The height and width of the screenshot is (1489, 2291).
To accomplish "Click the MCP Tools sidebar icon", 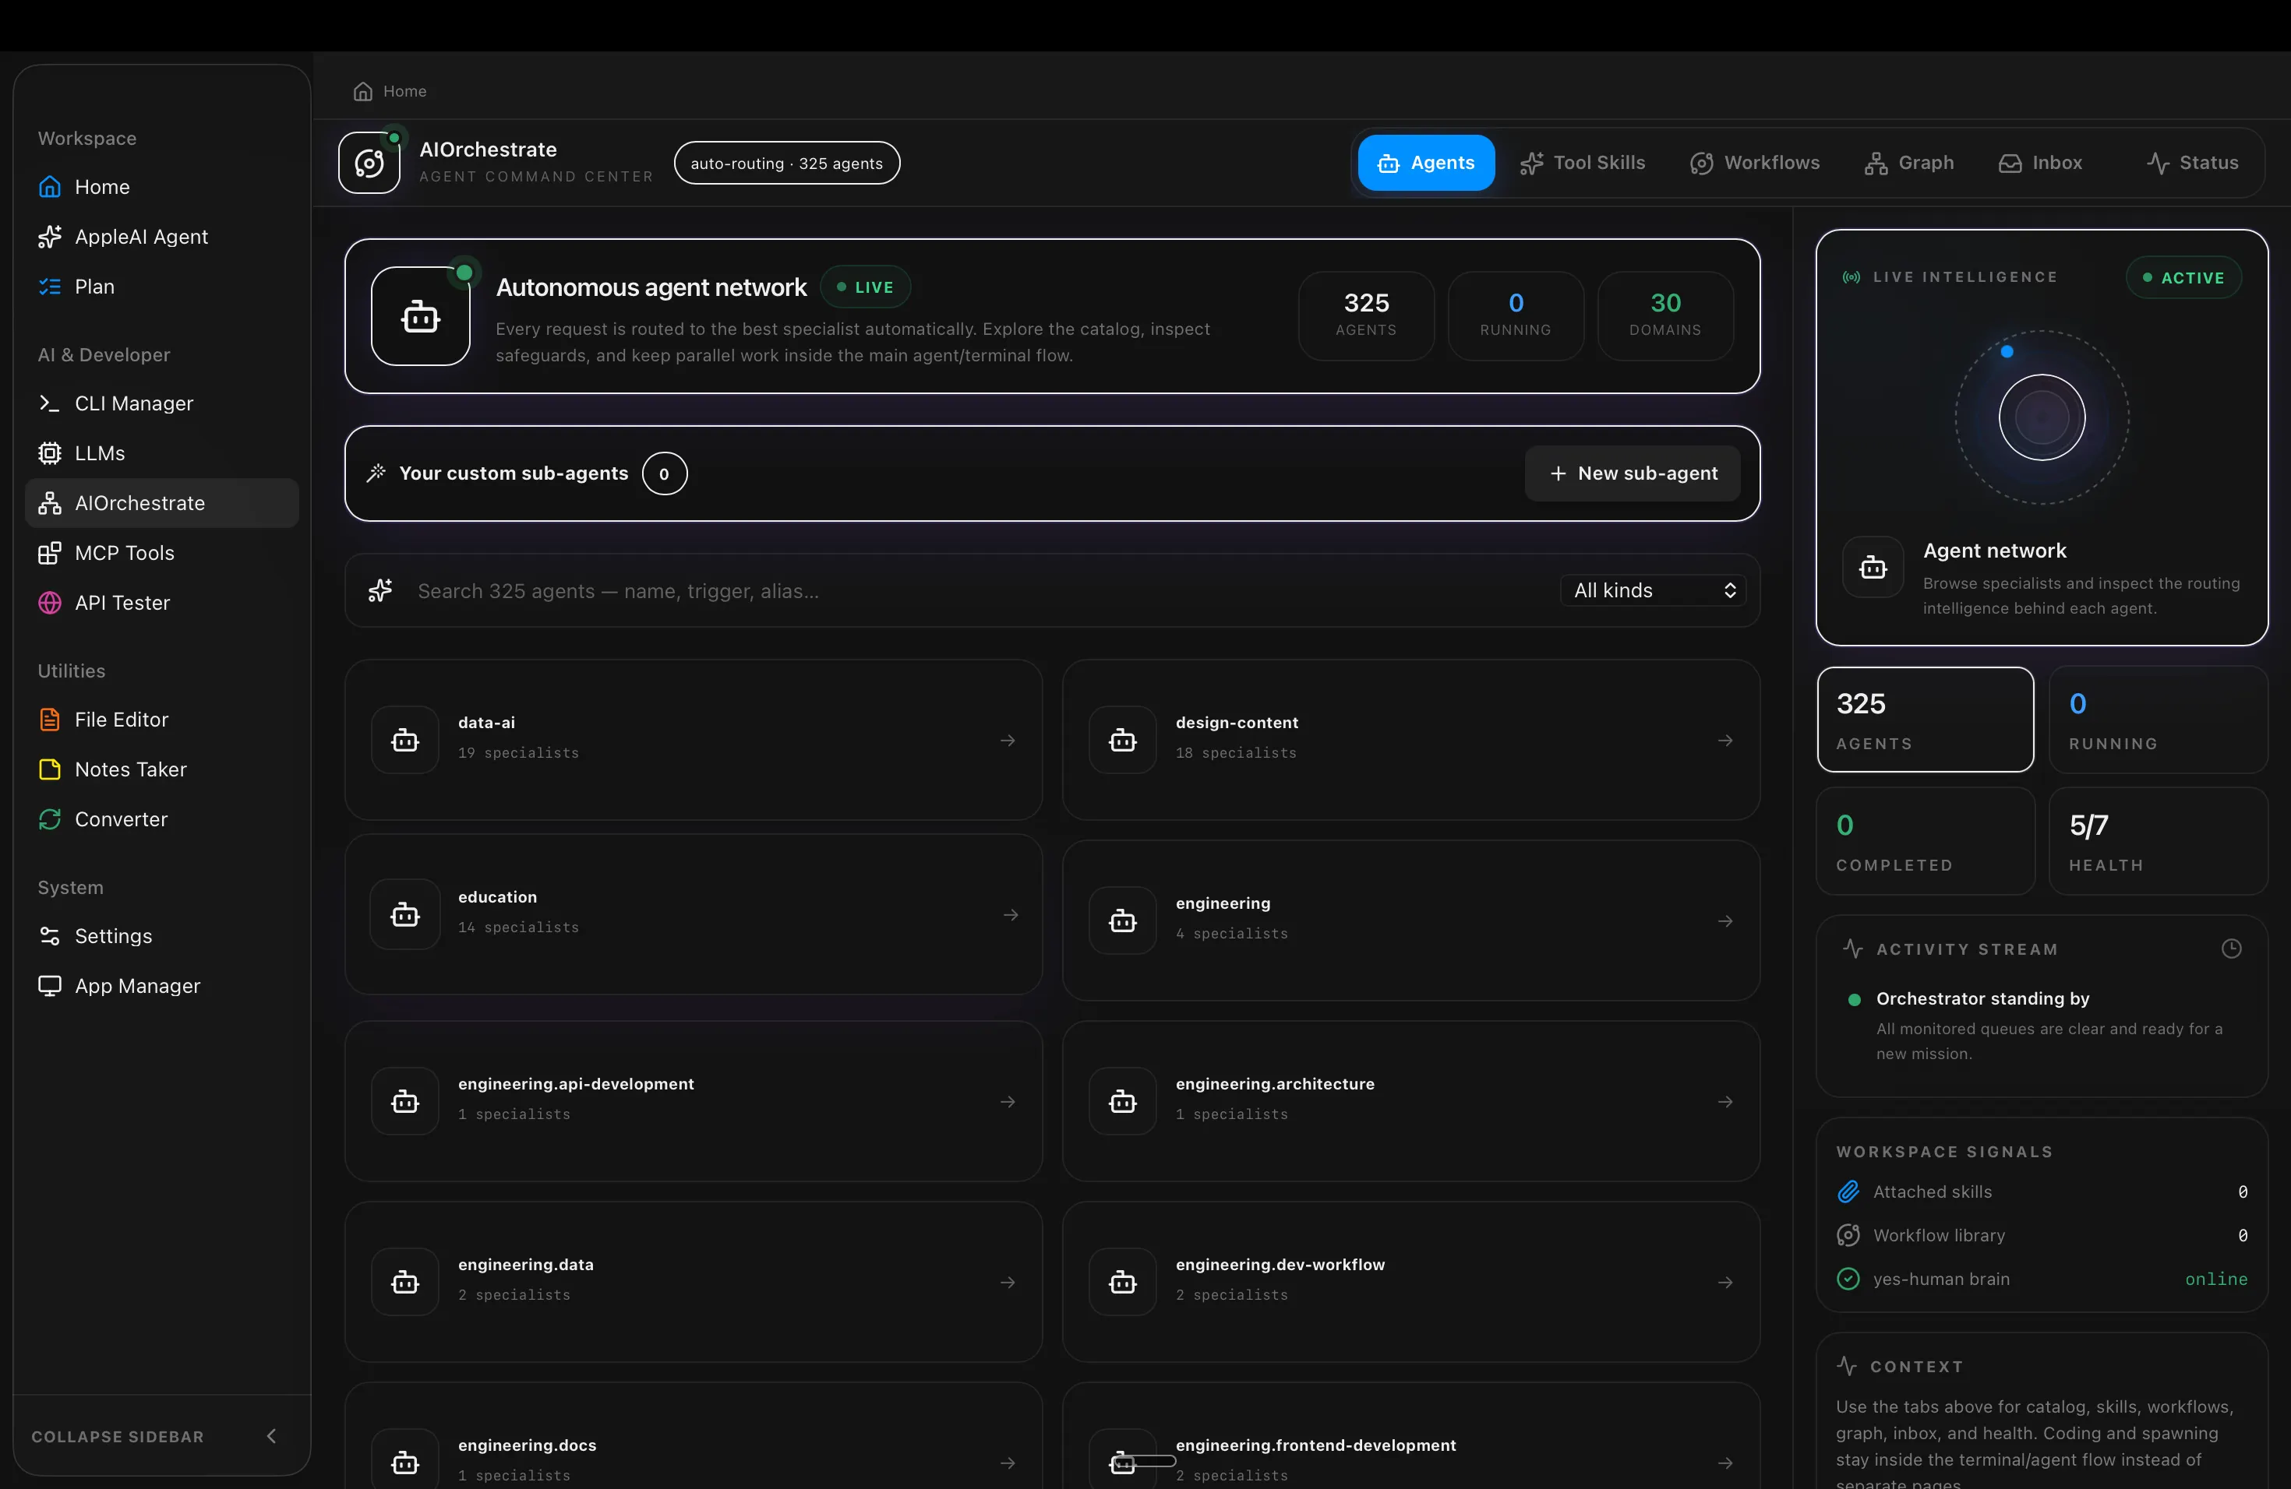I will (x=49, y=553).
